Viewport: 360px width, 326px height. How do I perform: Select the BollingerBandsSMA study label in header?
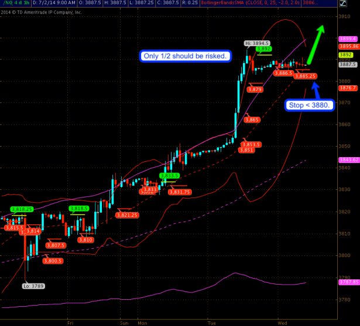(251, 3)
